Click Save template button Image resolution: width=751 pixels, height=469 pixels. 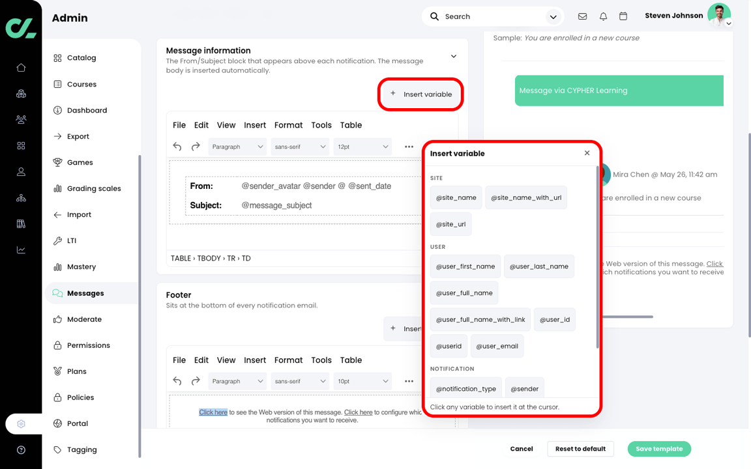(x=659, y=449)
